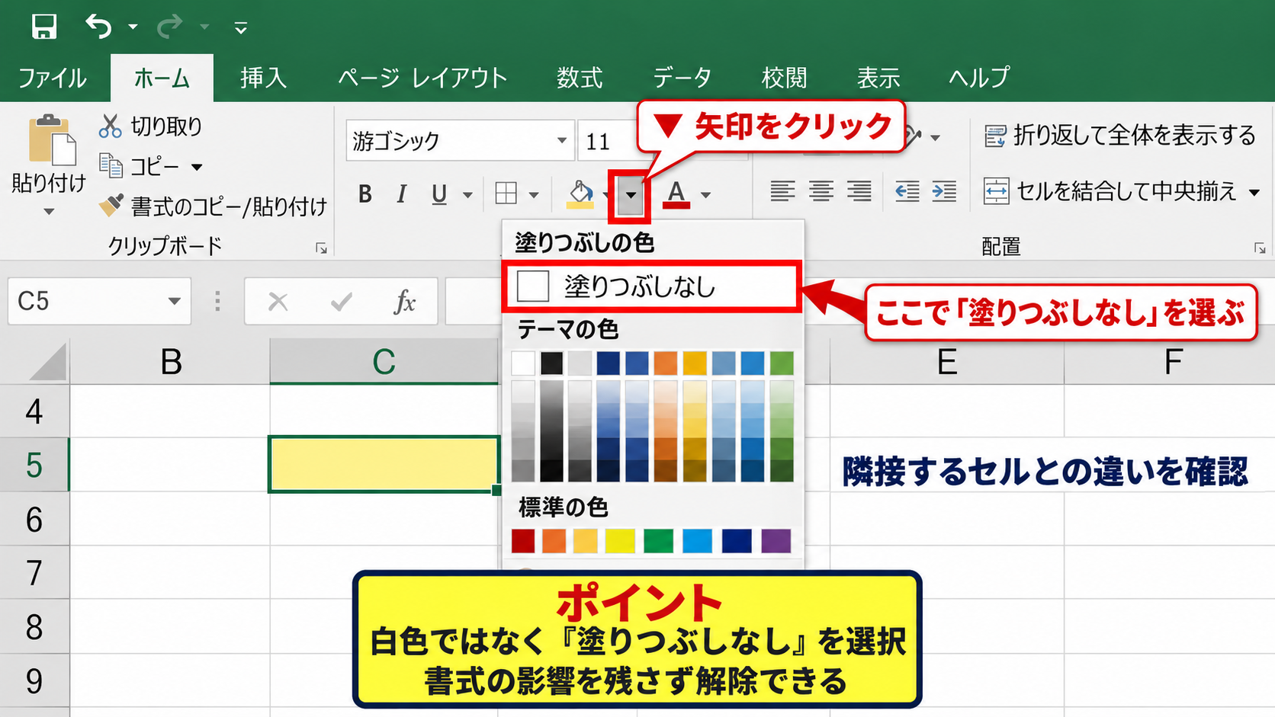Screen dimensions: 1275x717
Task: Click 書式のコピー/貼り付け format painter
Action: pyautogui.click(x=214, y=206)
